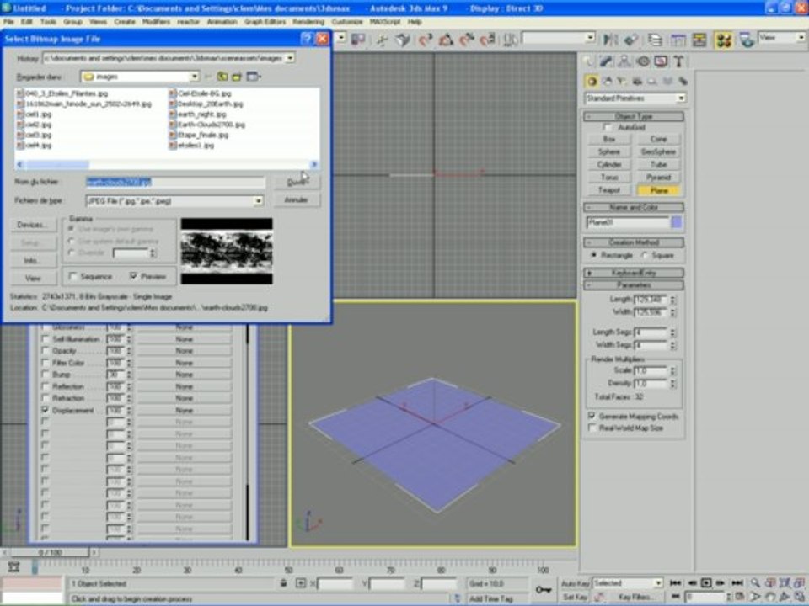Open the named selection sets dropdown

pos(590,38)
